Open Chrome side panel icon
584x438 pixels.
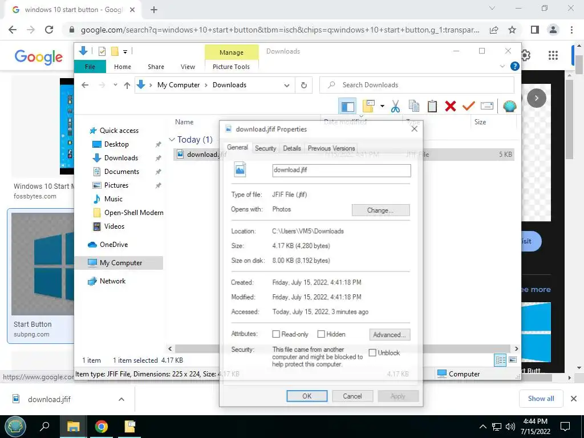click(535, 30)
